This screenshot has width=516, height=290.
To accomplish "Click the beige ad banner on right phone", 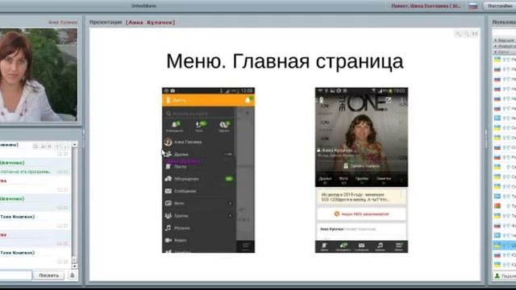I will point(361,197).
